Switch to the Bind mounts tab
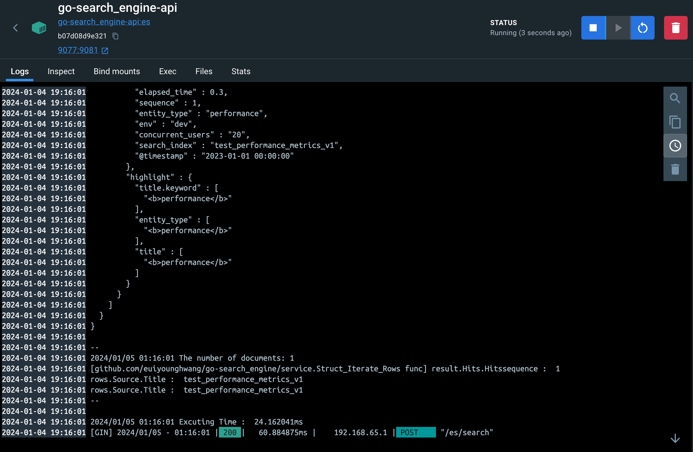Screen dimensions: 693x452 pyautogui.click(x=117, y=71)
